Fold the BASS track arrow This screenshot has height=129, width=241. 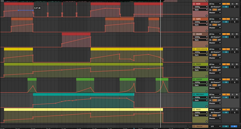[x=194, y=110]
